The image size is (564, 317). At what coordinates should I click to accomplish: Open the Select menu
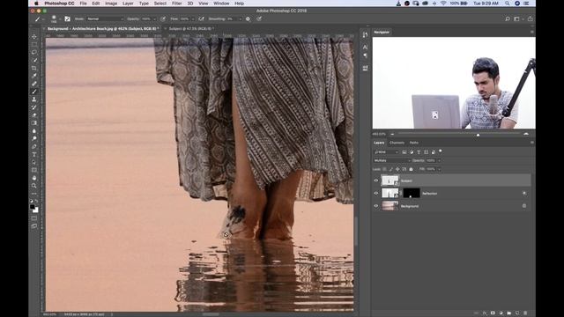160,4
